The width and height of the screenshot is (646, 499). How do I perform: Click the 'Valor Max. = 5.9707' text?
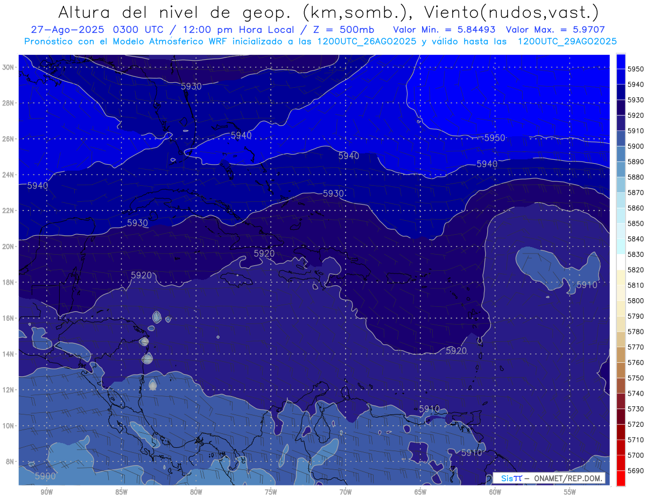[555, 30]
